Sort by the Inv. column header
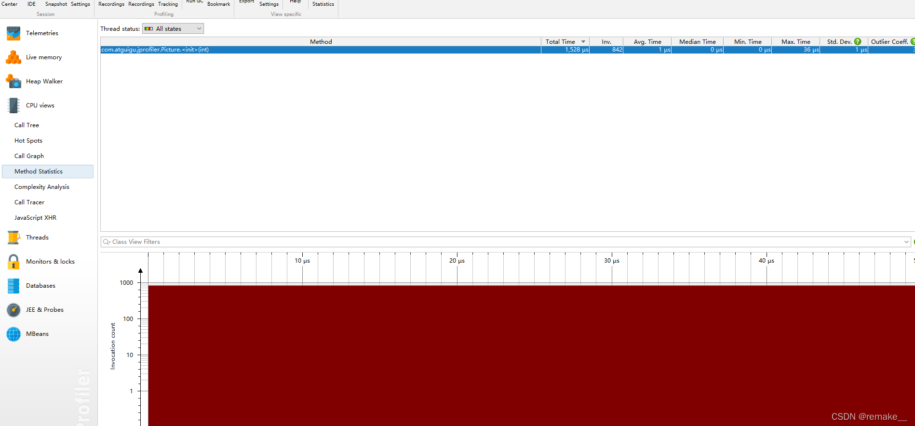Image resolution: width=915 pixels, height=426 pixels. [606, 42]
